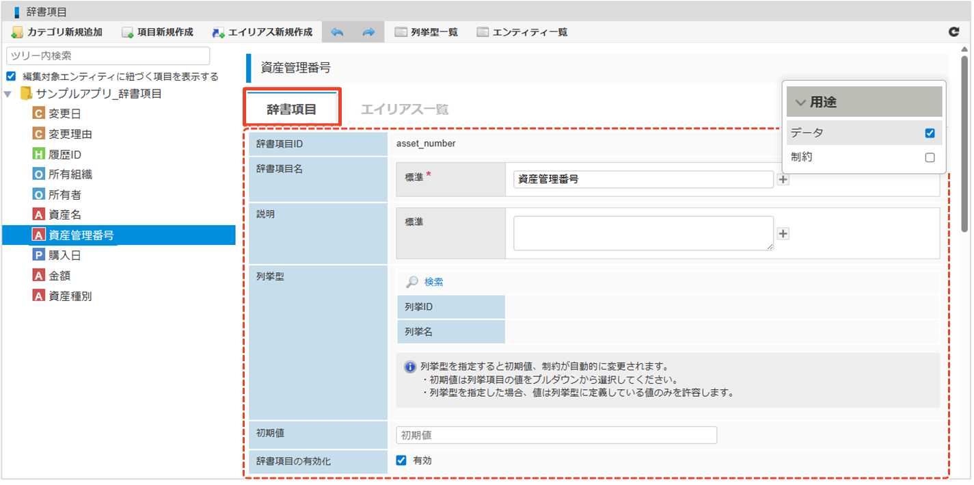Uncheck the データ usage checkbox
This screenshot has width=974, height=485.
coord(930,133)
